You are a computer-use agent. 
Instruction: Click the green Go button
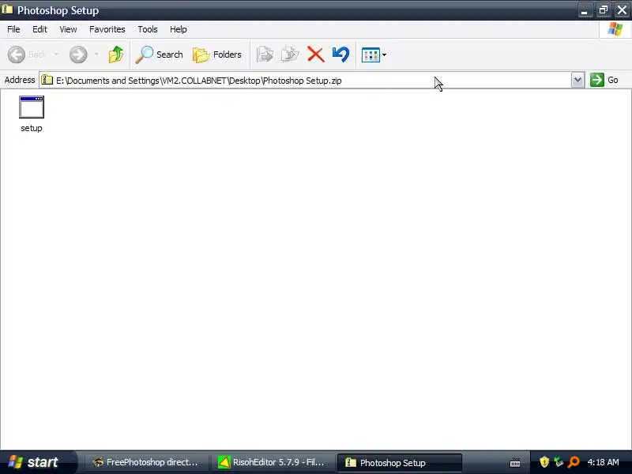click(x=604, y=80)
